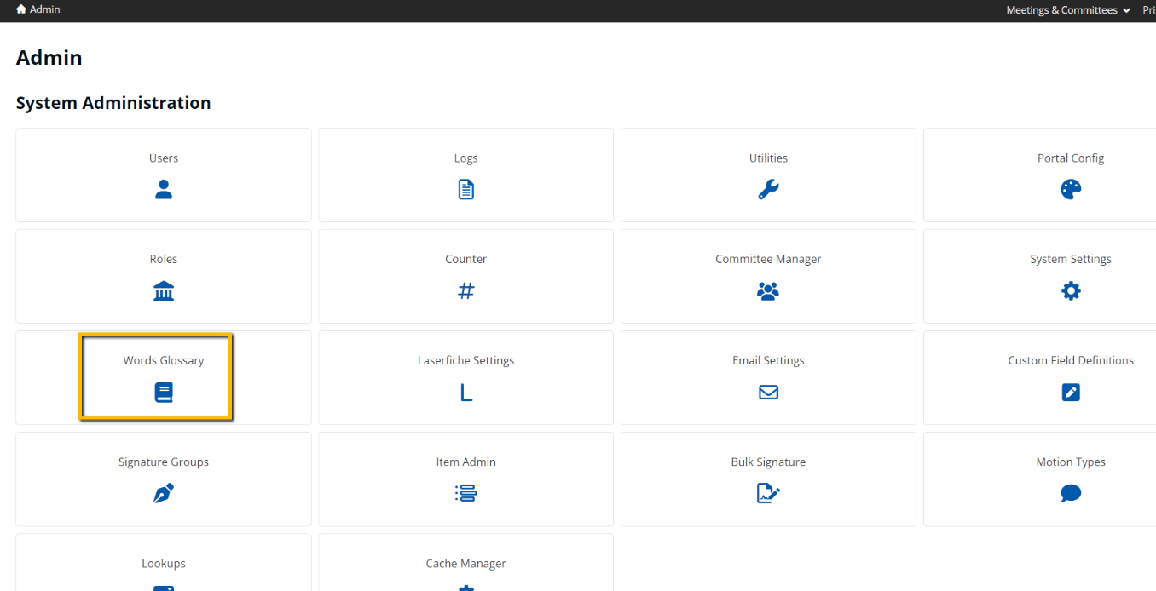Select the System Settings label
This screenshot has width=1156, height=591.
pyautogui.click(x=1071, y=259)
